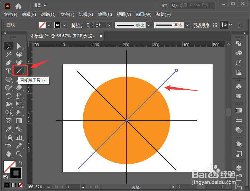Choose the Width/Warp tool
The image size is (250, 191).
pos(9,104)
